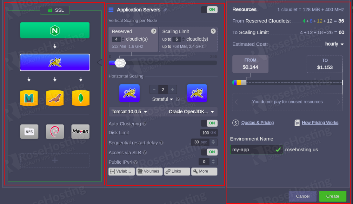Open help for Scaling Limit
The height and width of the screenshot is (204, 353).
tap(213, 31)
